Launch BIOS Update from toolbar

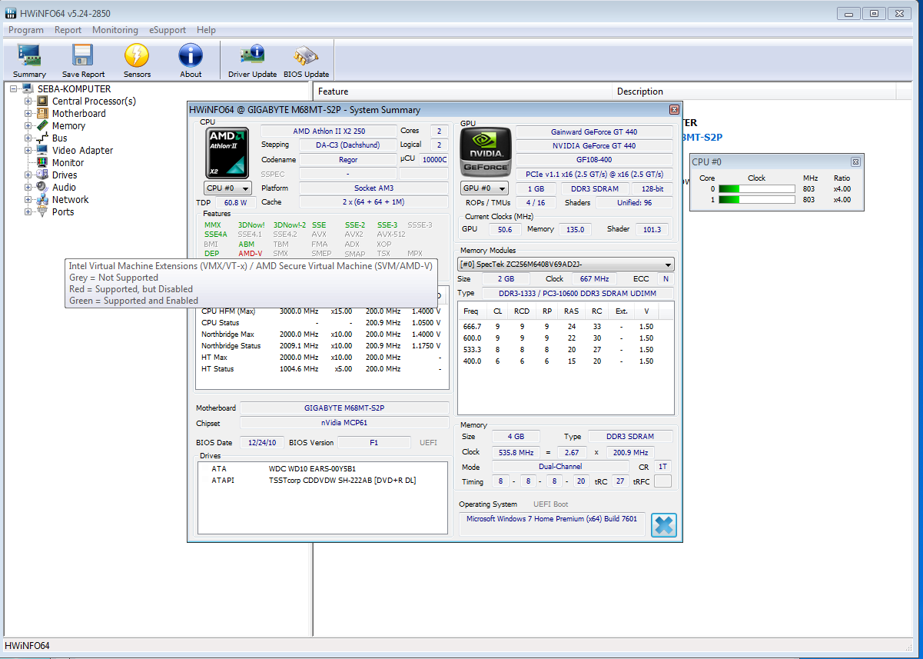coord(306,61)
